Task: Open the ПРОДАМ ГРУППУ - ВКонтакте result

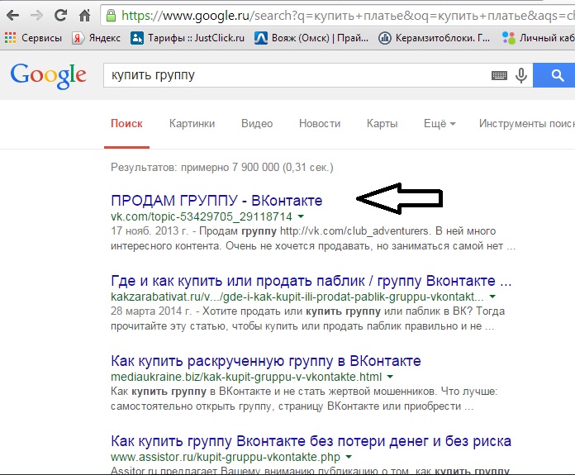Action: pyautogui.click(x=216, y=201)
